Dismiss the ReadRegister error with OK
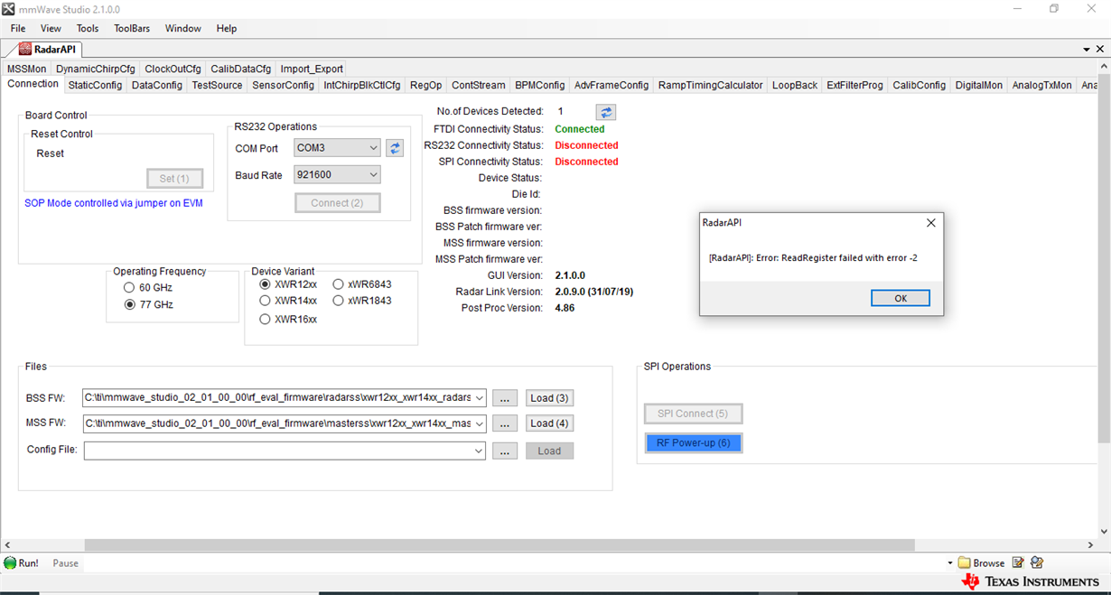Image resolution: width=1111 pixels, height=595 pixels. (x=900, y=298)
